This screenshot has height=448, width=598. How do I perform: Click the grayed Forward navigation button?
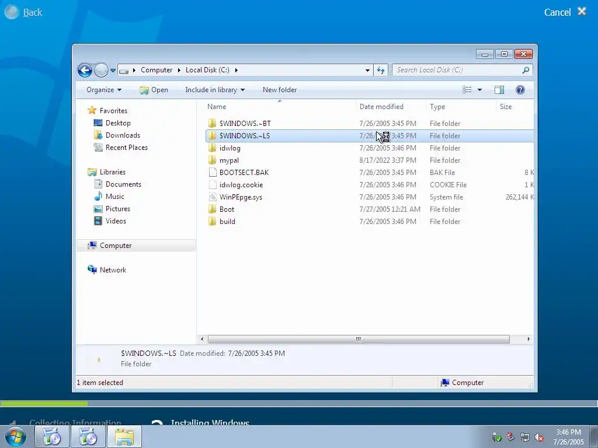101,70
